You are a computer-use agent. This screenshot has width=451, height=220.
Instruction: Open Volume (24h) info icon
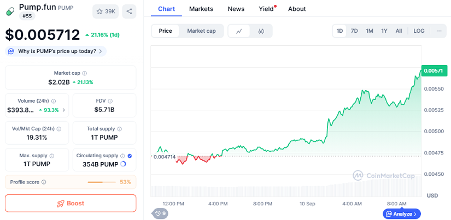coord(54,101)
